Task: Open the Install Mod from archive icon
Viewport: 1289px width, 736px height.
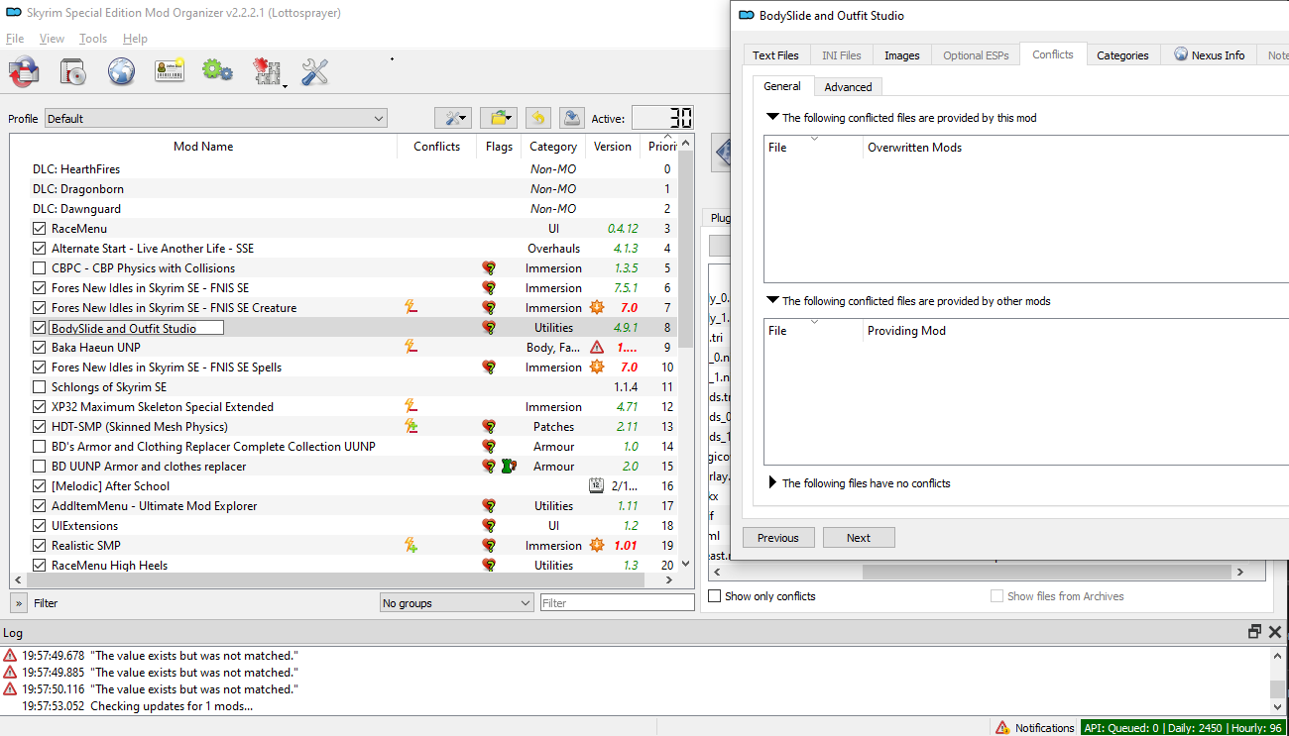Action: 72,71
